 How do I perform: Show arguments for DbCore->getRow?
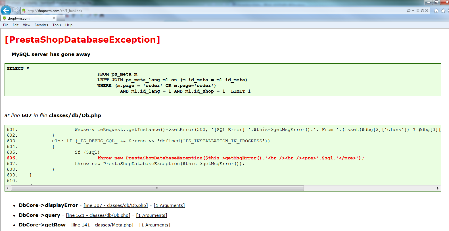point(155,225)
